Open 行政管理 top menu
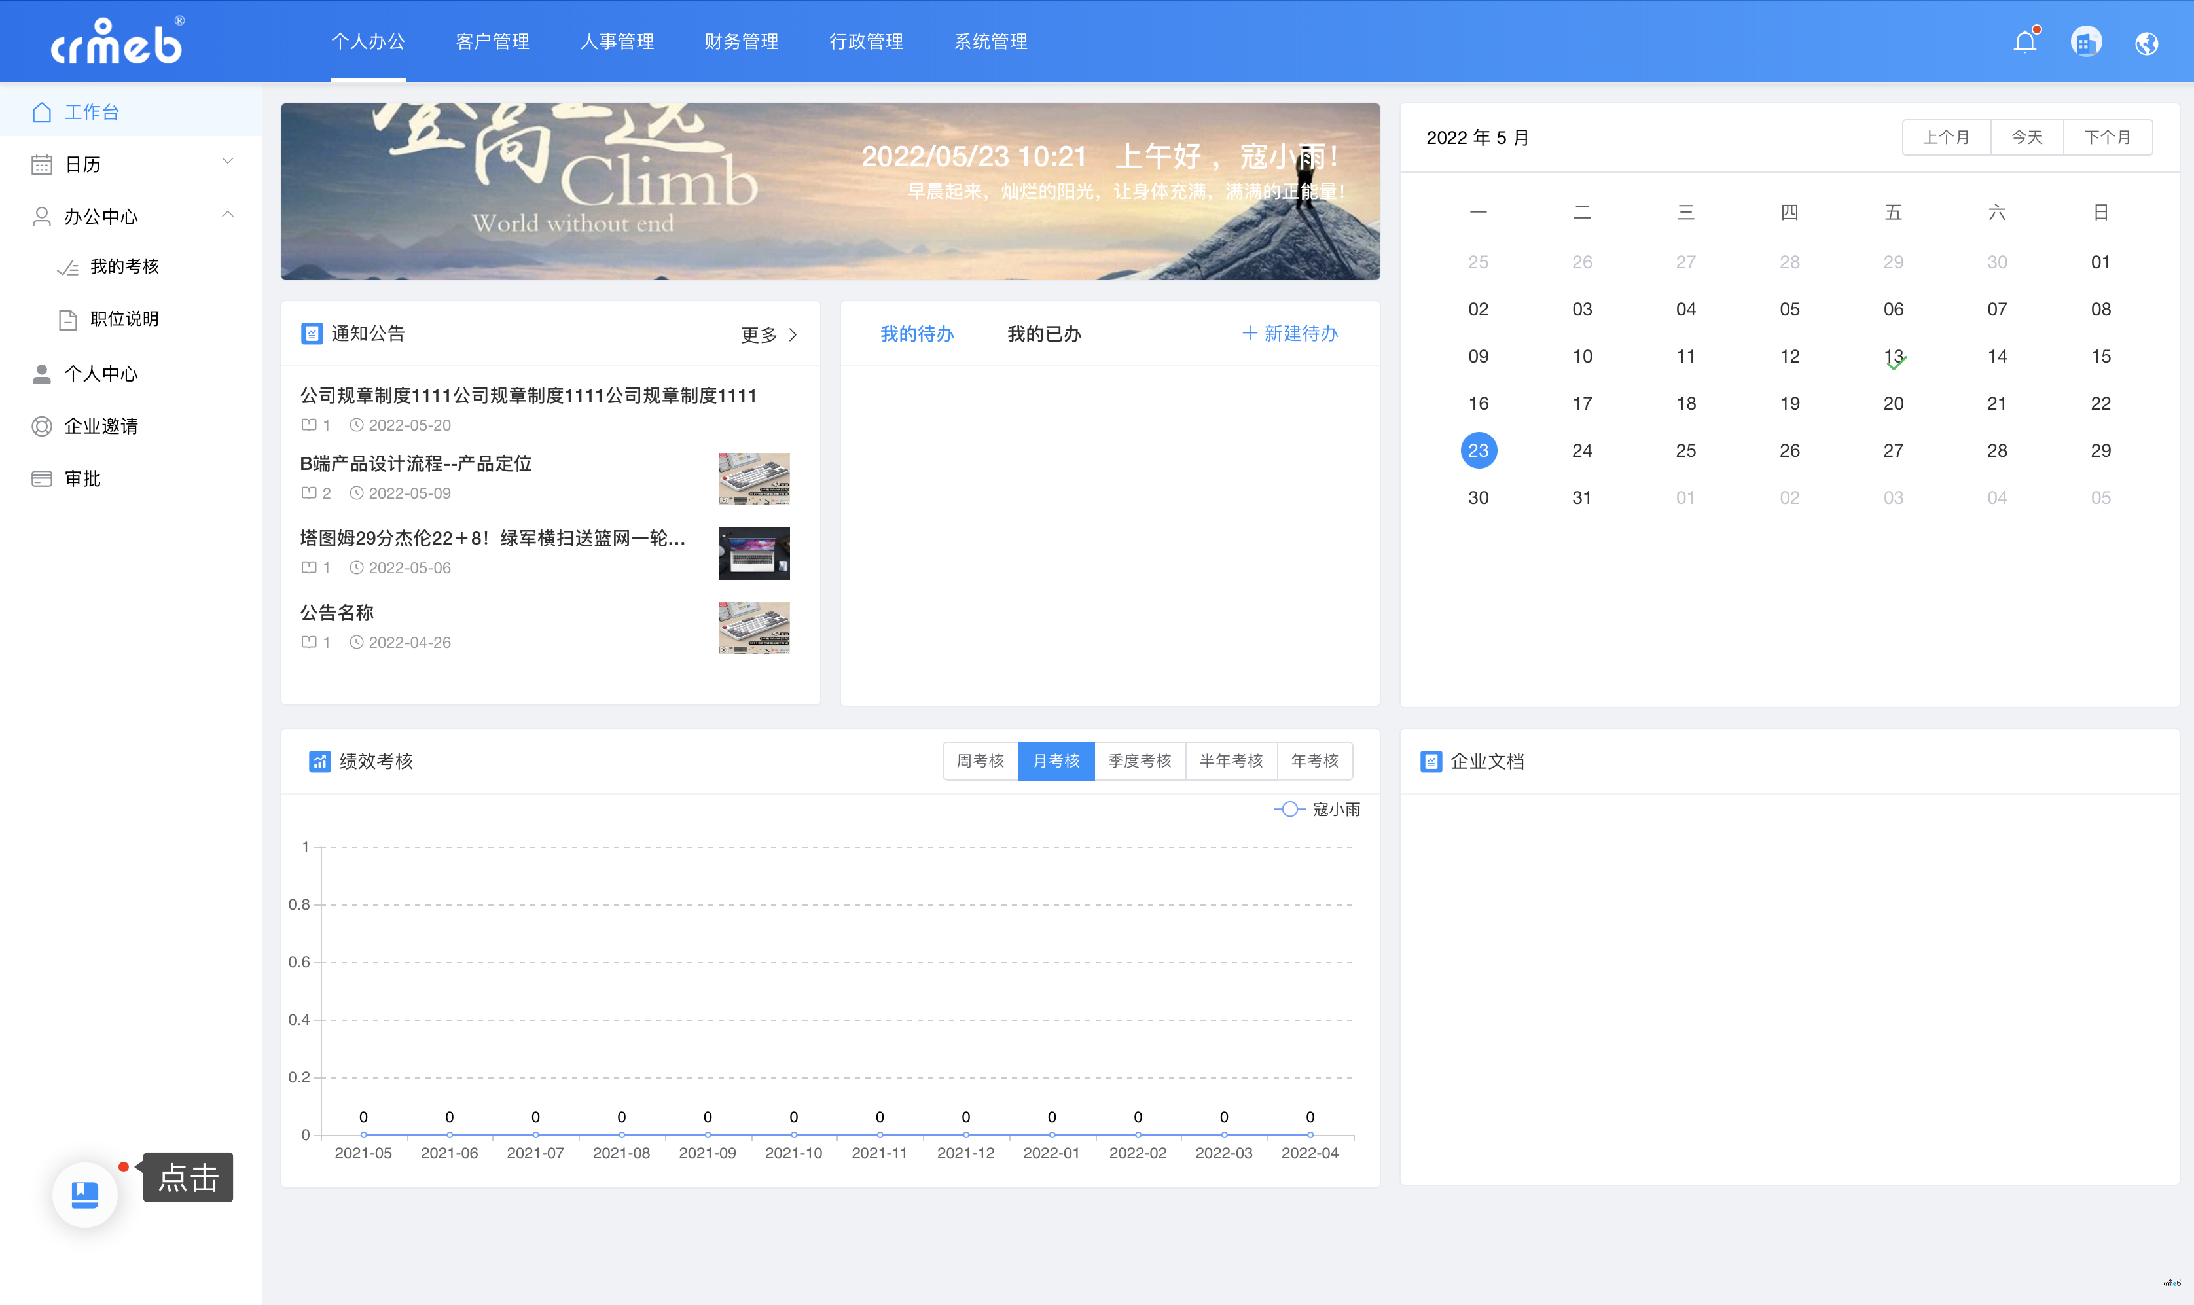Viewport: 2194px width, 1305px height. [x=866, y=41]
